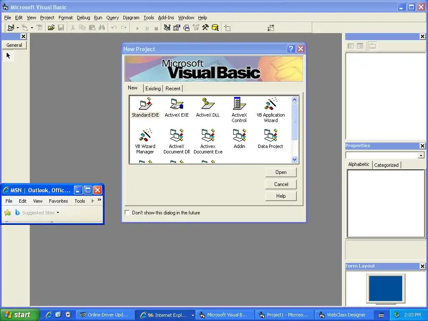
Task: Click the Menu Editor toolbar icon
Action: click(40, 28)
